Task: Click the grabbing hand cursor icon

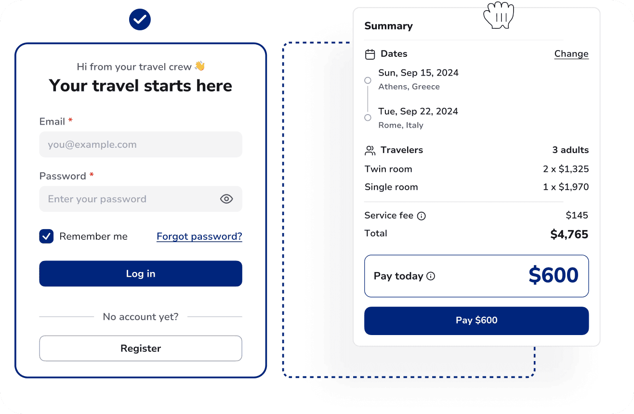Action: 499,15
